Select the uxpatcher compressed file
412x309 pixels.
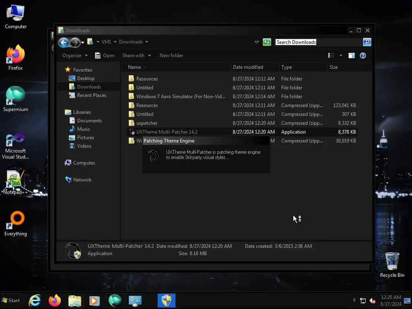(242, 123)
